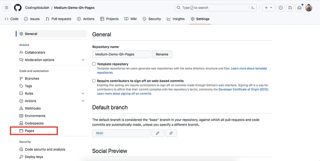Open the command palette icon
This screenshot has width=320, height=161.
coord(253,8)
